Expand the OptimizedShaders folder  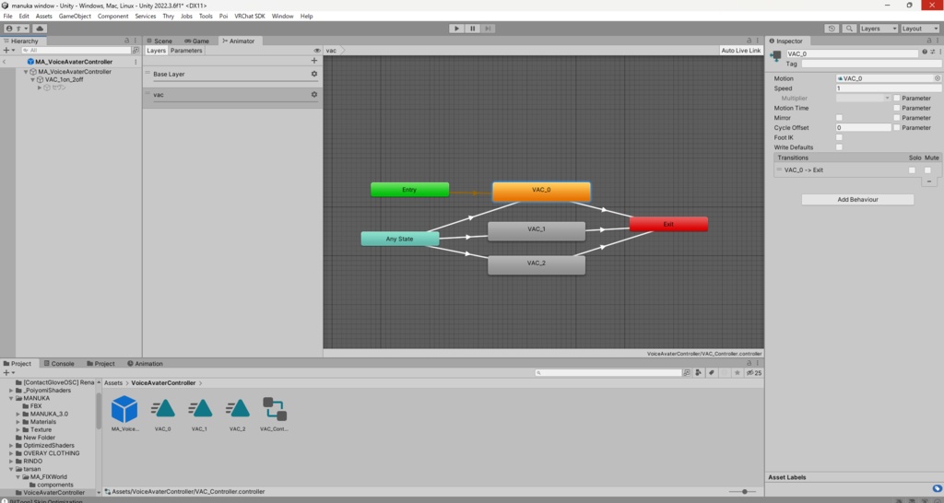[x=11, y=445]
